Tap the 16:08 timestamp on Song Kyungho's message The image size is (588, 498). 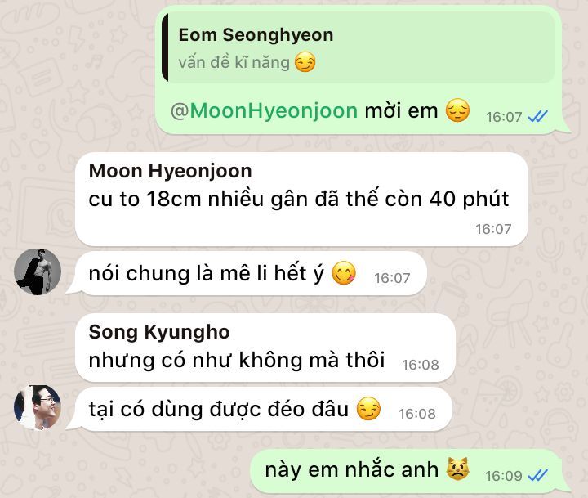[421, 365]
